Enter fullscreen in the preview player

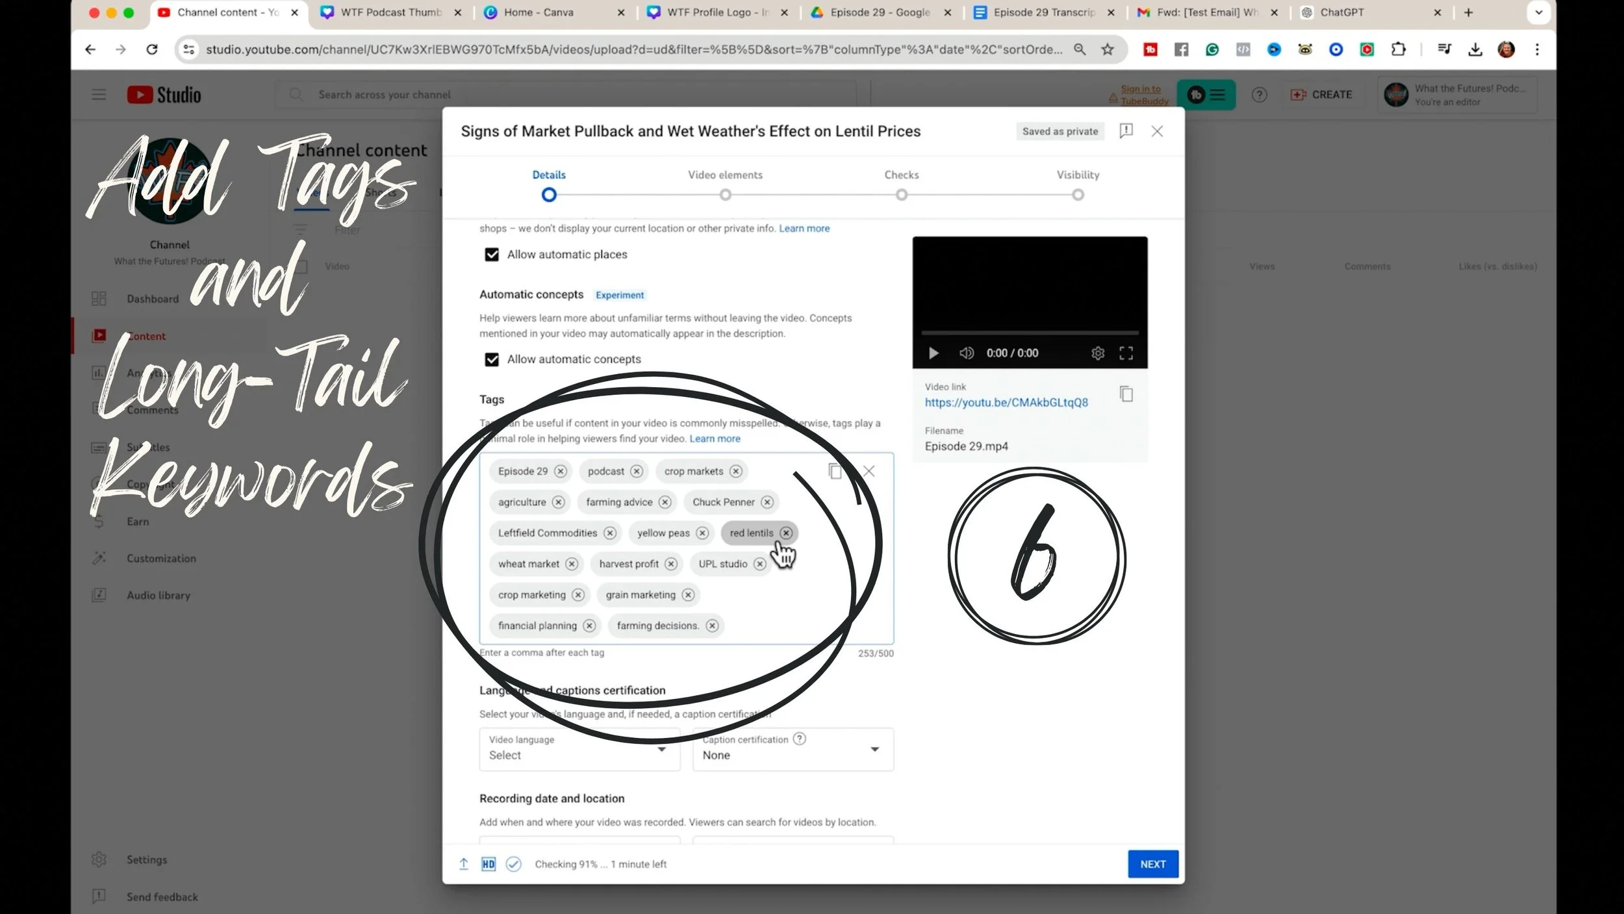click(x=1126, y=353)
